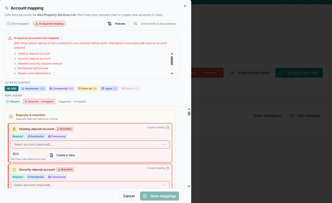Click the floppy disk icon in Save mappings
The image size is (332, 203).
145,196
